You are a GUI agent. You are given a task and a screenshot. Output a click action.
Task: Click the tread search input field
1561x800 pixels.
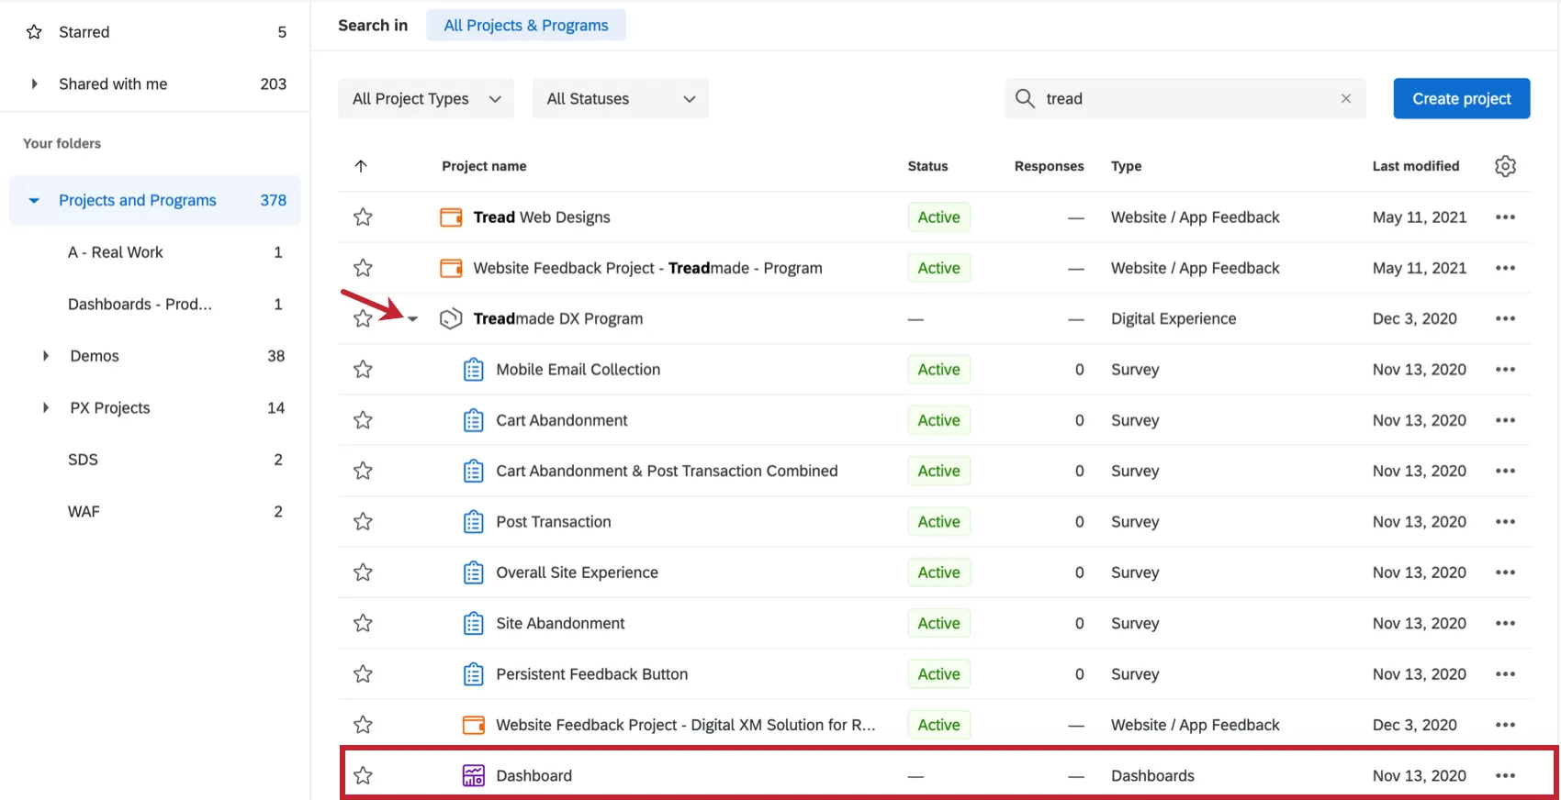[1185, 98]
